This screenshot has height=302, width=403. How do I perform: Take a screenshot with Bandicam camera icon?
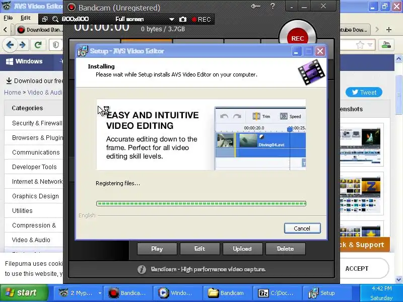pyautogui.click(x=183, y=19)
